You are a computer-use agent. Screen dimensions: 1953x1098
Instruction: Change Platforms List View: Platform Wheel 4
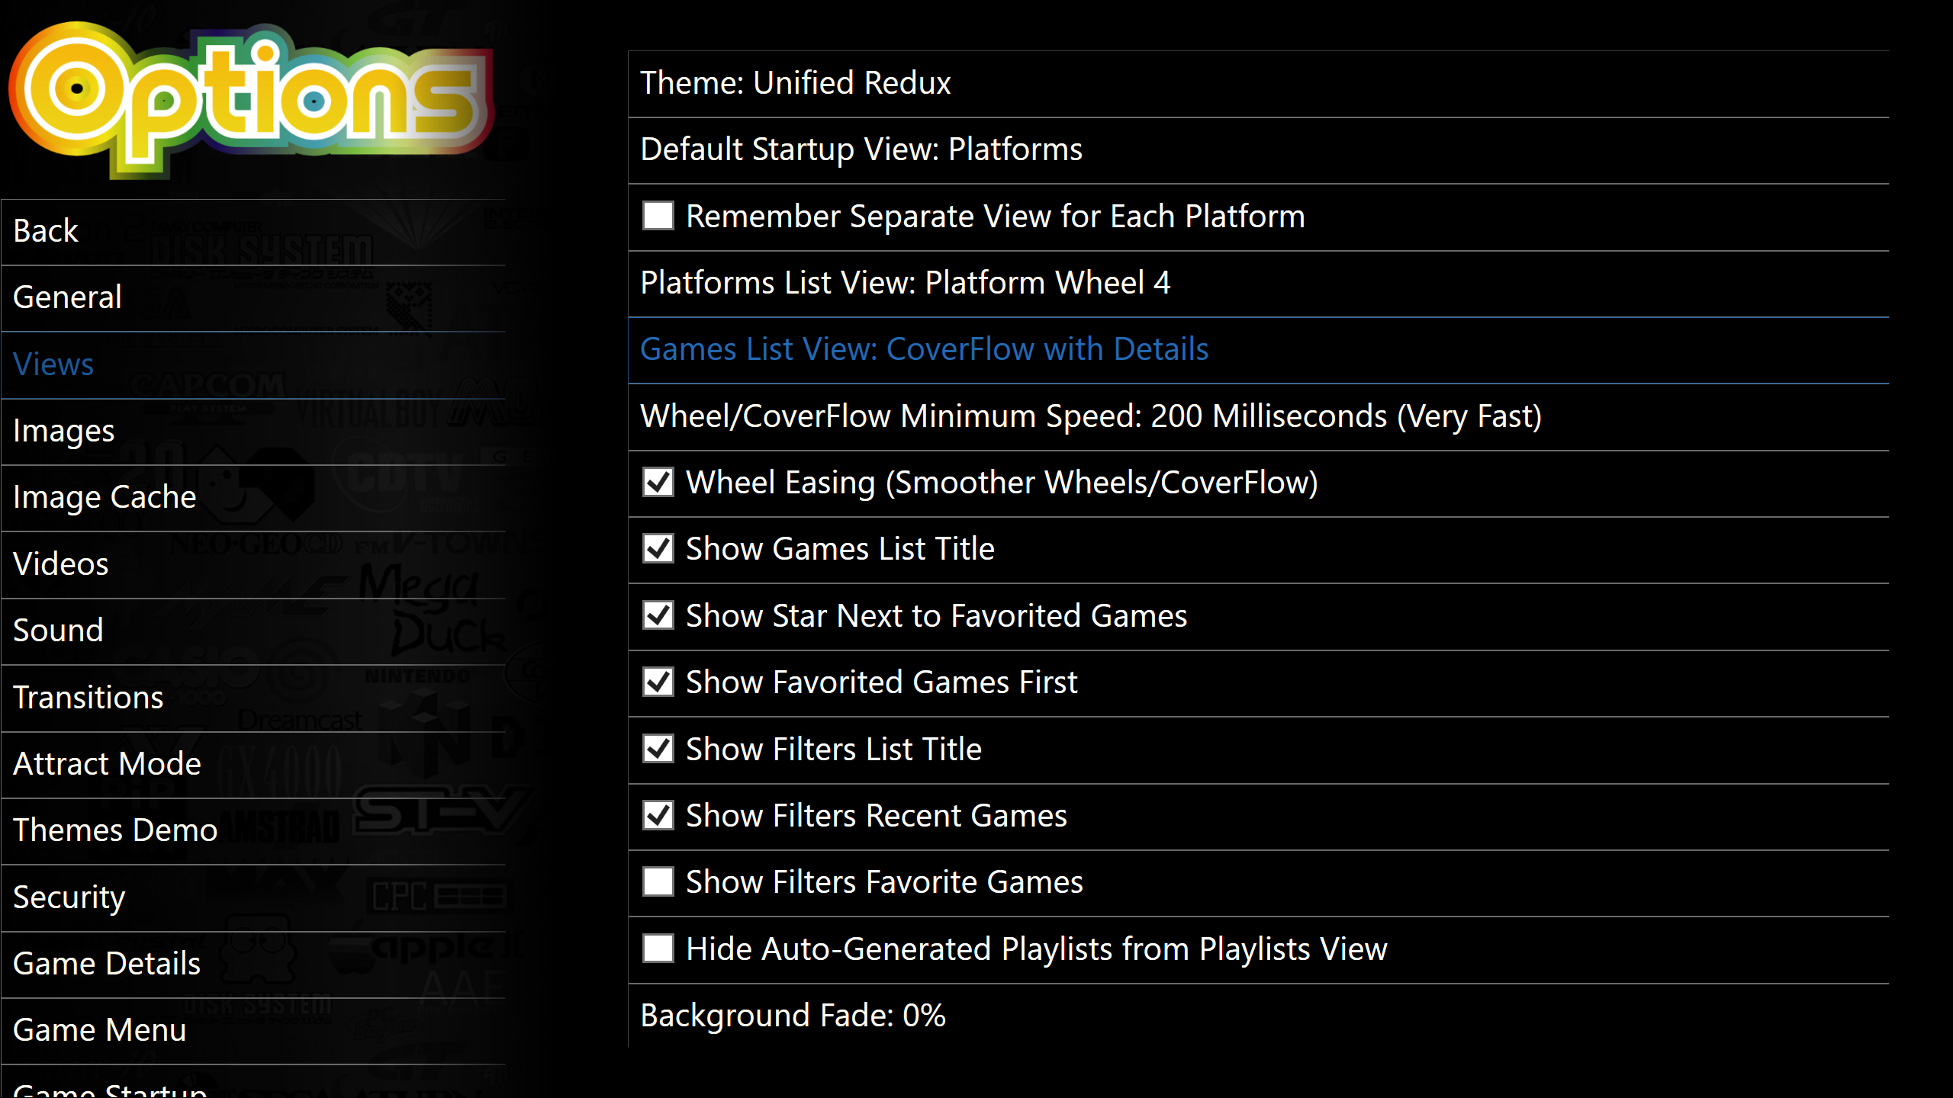tap(1258, 283)
